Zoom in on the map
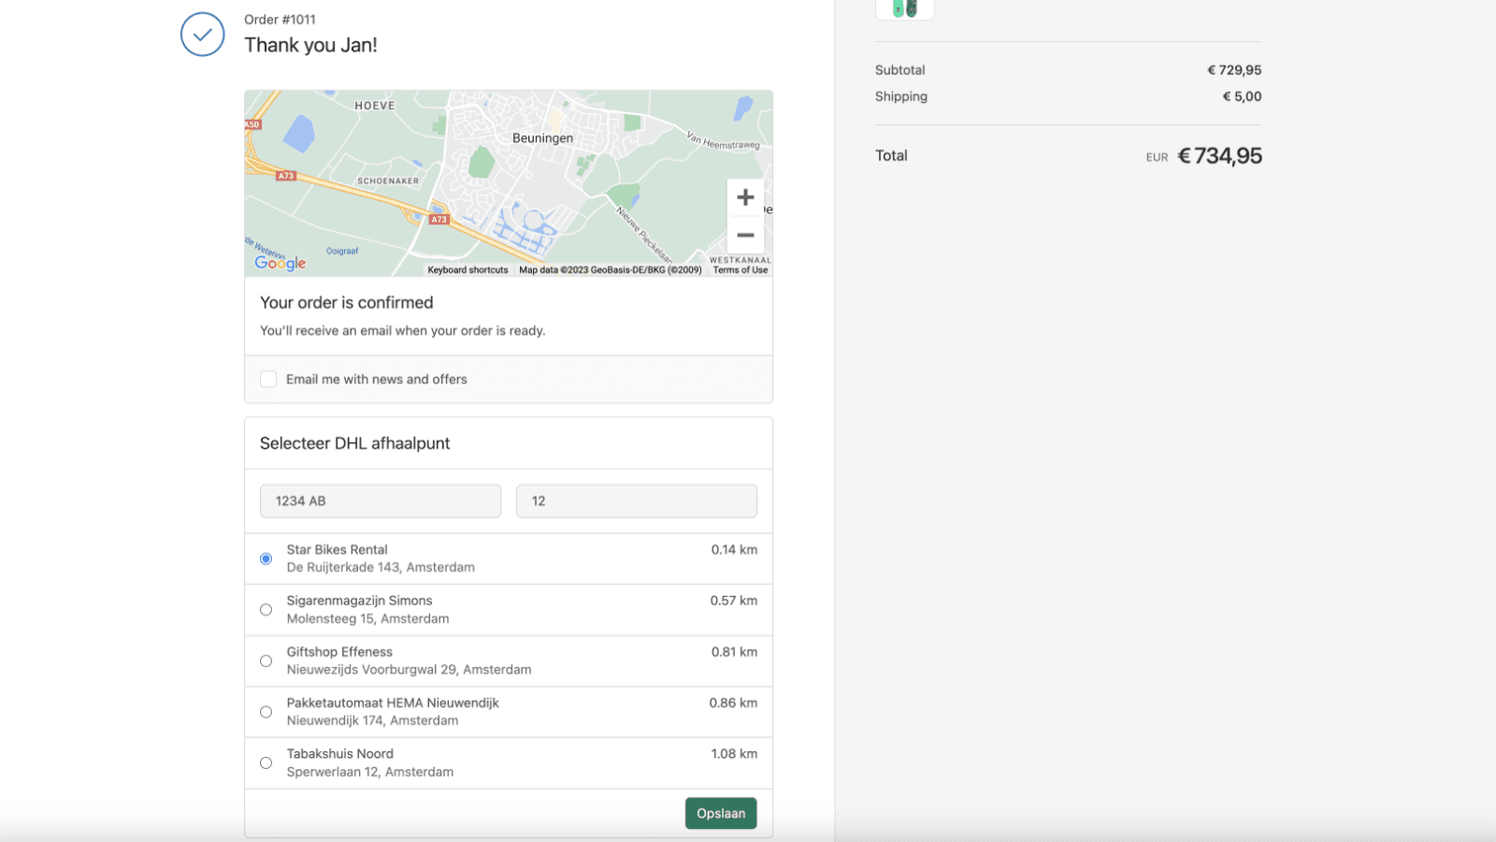Viewport: 1496px width, 842px height. [745, 197]
